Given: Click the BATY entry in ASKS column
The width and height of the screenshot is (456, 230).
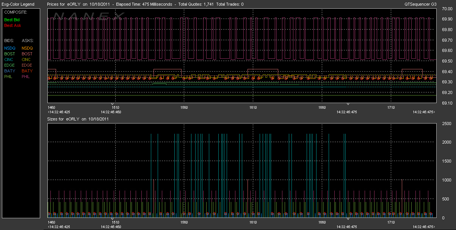Looking at the screenshot, I should pyautogui.click(x=27, y=71).
